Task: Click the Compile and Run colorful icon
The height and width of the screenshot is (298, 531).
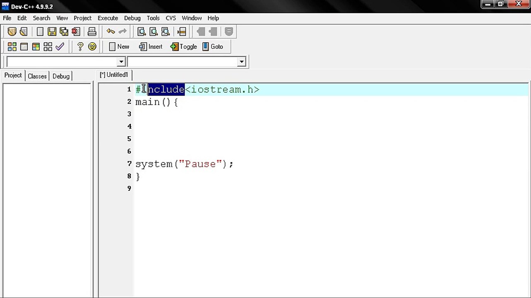Action: point(36,47)
